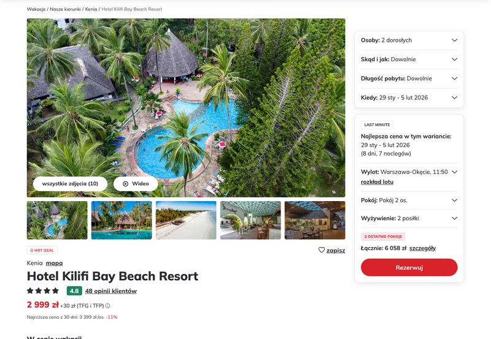Screen dimensions: 491x339
Task: Expand the Wylot Warszawa-Okęcie chevron
Action: [x=455, y=172]
